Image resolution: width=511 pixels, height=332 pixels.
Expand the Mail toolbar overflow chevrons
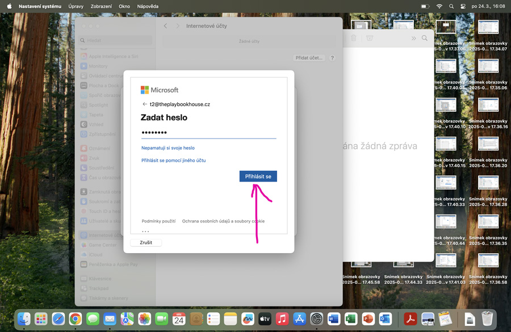[x=413, y=38]
